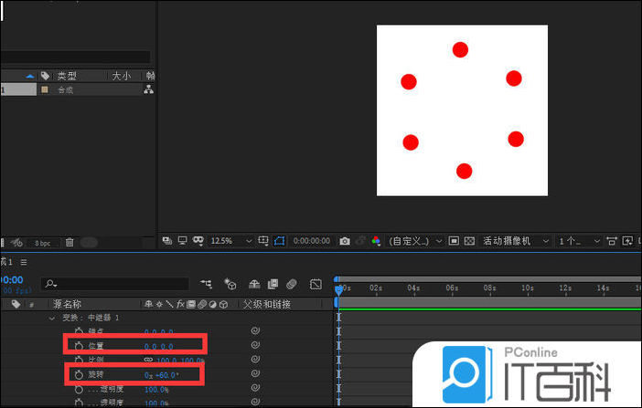642x408 pixels.
Task: Click the 源名称 column header
Action: tap(69, 304)
